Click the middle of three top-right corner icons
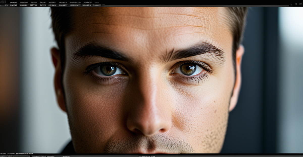Image resolution: width=303 pixels, height=157 pixels. pos(296,4)
